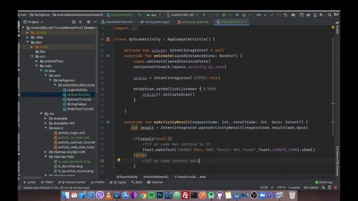
Task: Open the HUAWEI device selector dropdown
Action: click(x=182, y=15)
